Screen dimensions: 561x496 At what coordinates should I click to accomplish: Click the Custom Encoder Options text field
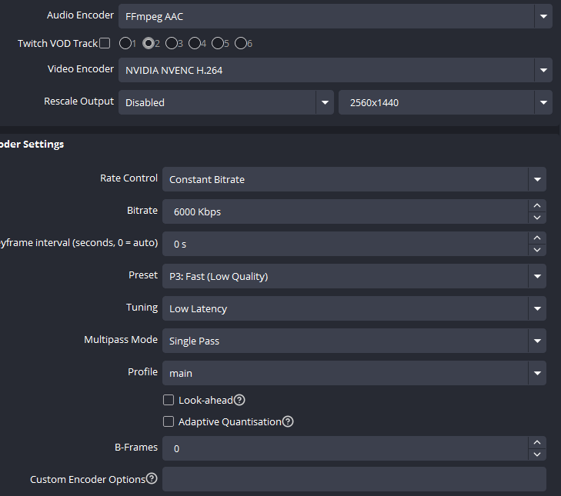click(354, 479)
